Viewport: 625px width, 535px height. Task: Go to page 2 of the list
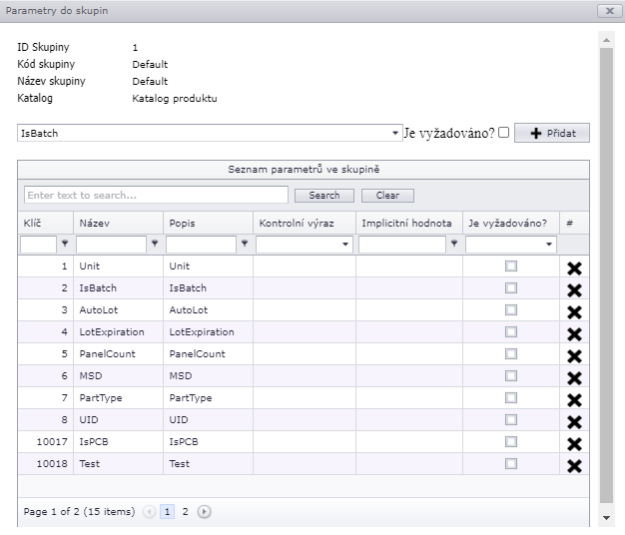(185, 512)
